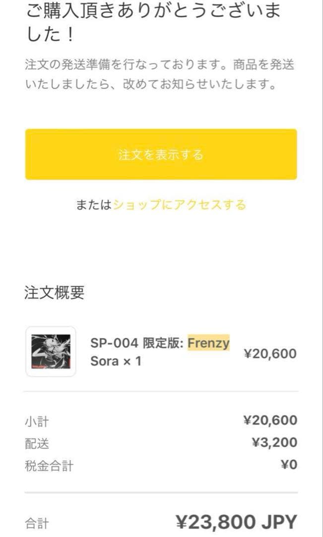This screenshot has height=537, width=323.
Task: Click inside the yellow confirmation button area
Action: click(x=161, y=155)
